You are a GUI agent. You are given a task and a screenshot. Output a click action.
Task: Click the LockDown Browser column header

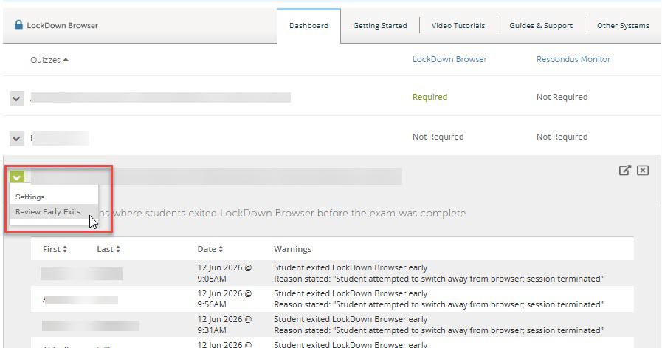point(449,59)
